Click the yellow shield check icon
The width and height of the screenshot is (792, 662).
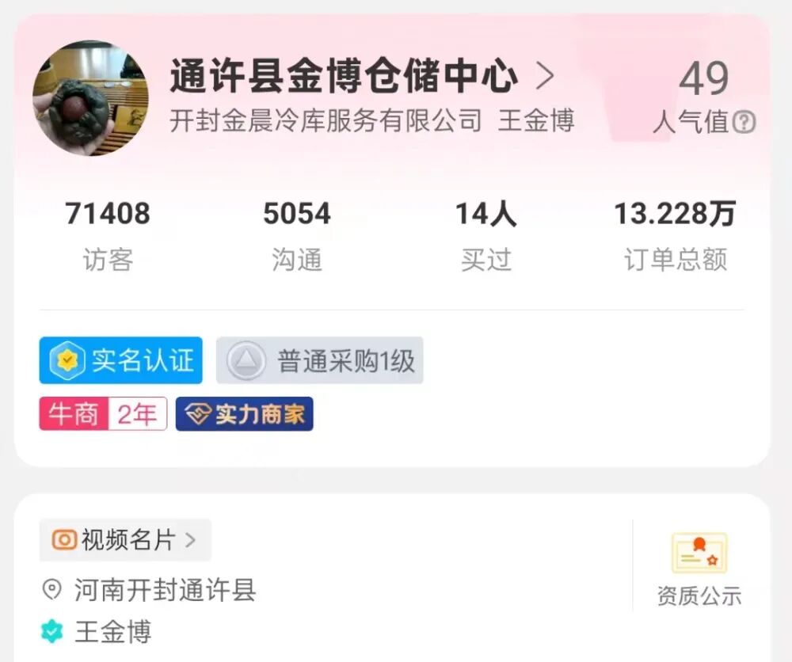(x=67, y=360)
